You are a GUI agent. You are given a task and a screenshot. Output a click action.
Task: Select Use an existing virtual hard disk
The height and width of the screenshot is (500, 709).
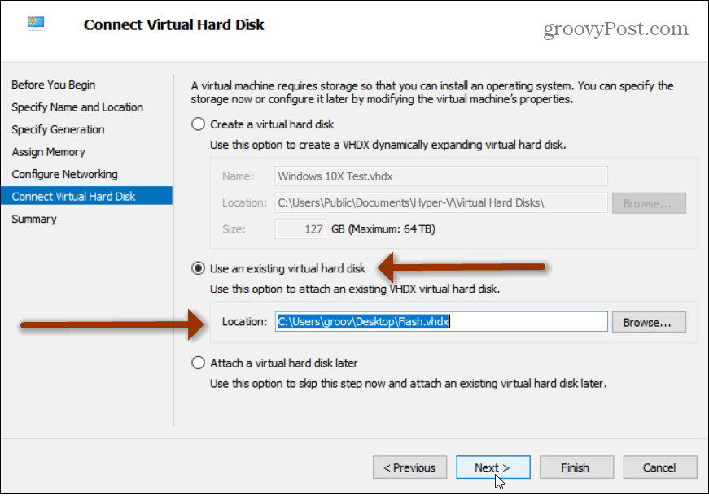198,268
